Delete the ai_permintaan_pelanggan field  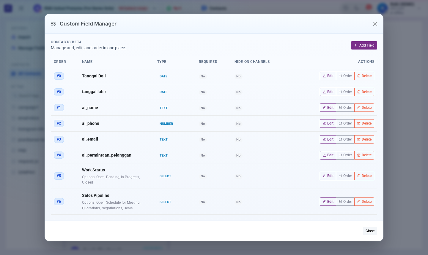click(364, 155)
